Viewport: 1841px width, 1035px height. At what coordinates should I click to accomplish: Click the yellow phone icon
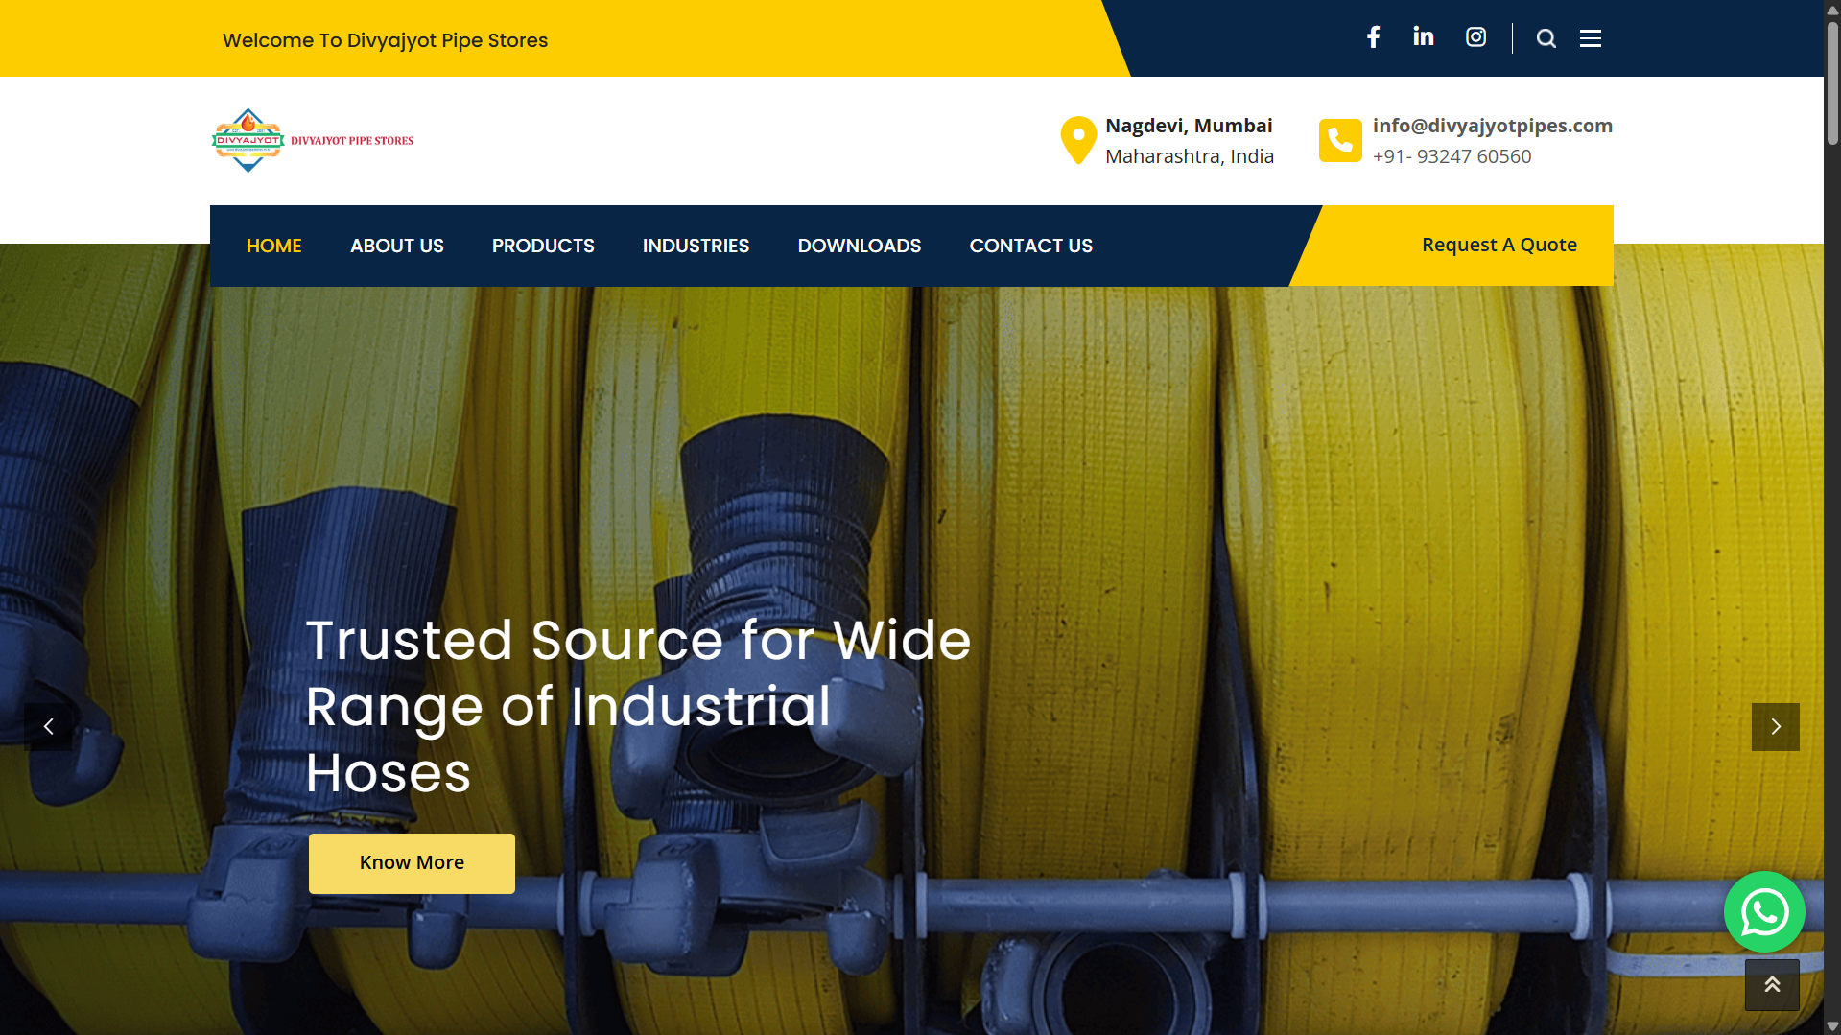(1340, 141)
